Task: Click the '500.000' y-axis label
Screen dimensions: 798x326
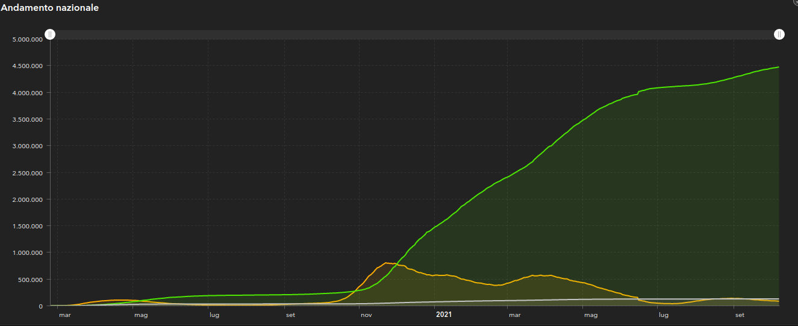Action: pyautogui.click(x=31, y=280)
